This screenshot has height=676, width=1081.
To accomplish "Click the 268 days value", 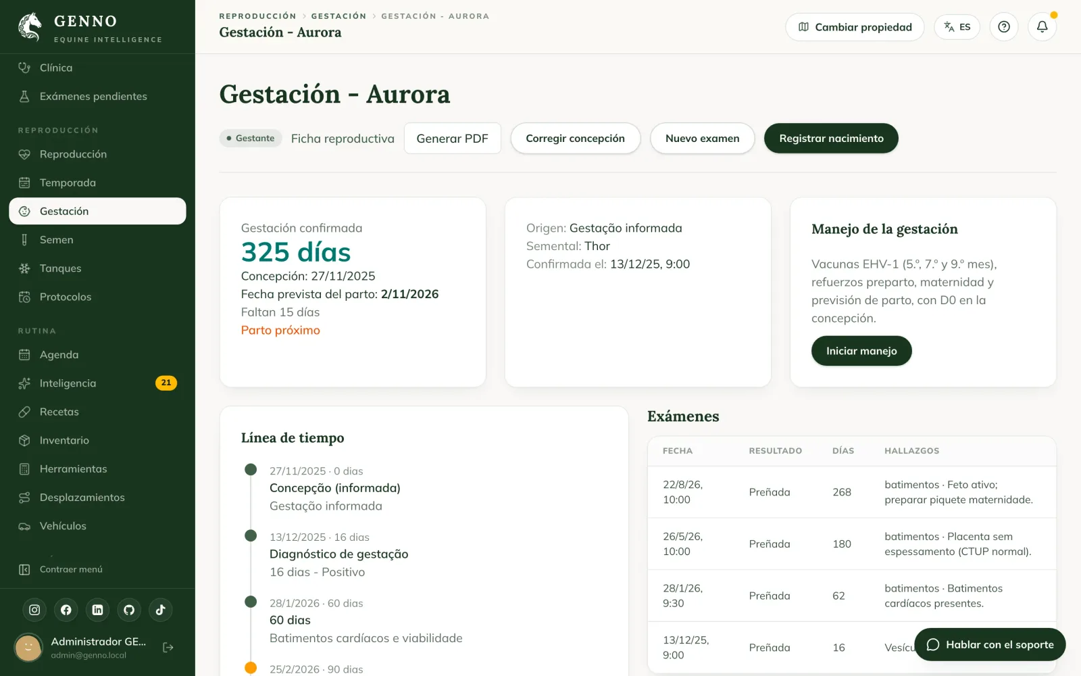I will pyautogui.click(x=842, y=492).
